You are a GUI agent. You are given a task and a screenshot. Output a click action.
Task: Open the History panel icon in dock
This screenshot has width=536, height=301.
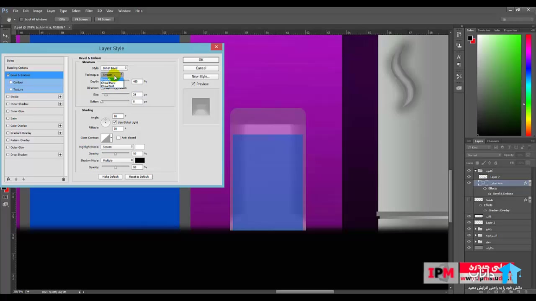(x=459, y=34)
